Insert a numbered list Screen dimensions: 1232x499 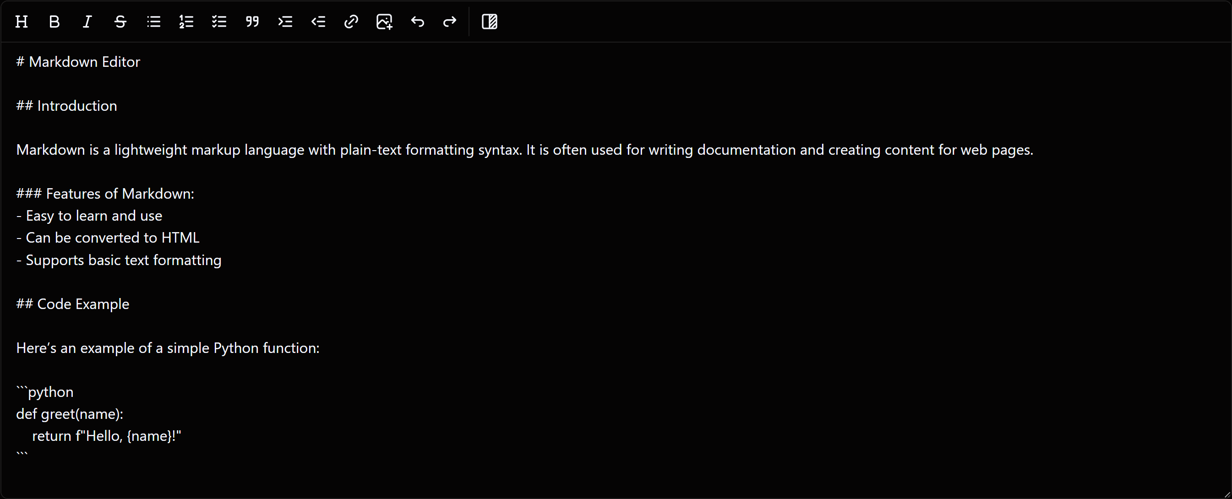[x=186, y=22]
